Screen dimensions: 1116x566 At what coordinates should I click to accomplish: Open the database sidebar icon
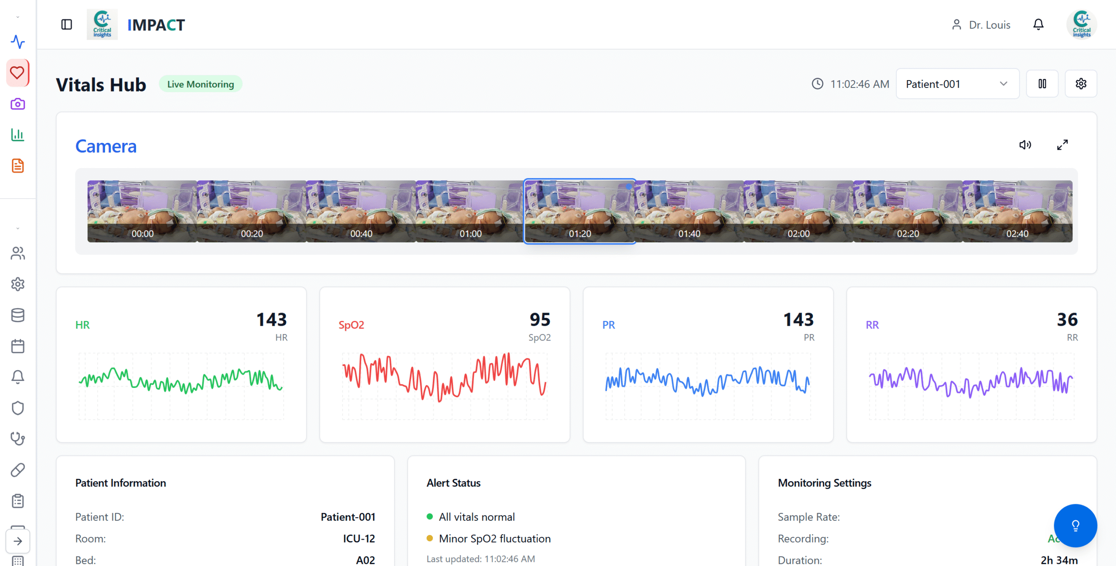18,315
